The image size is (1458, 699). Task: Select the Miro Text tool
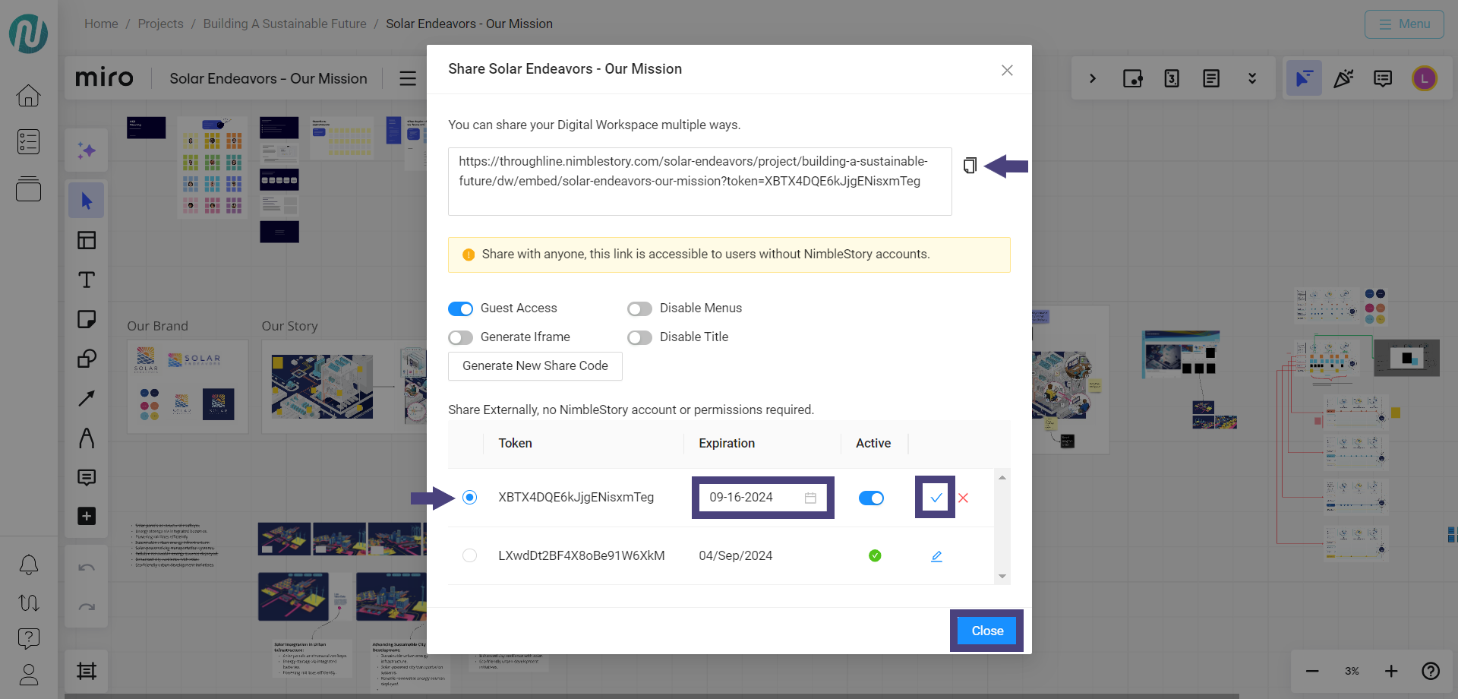coord(87,280)
